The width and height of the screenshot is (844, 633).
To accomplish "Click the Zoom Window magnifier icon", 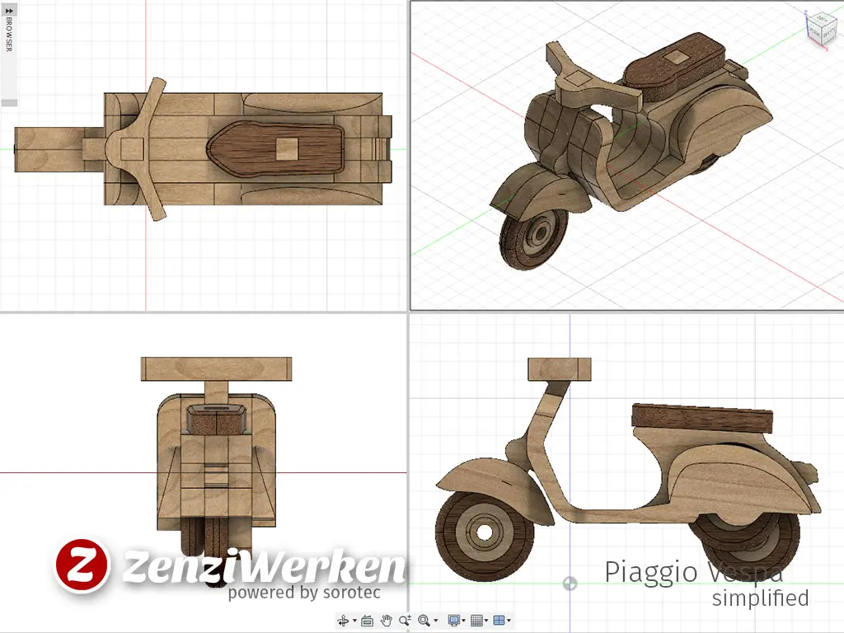I will [x=424, y=621].
